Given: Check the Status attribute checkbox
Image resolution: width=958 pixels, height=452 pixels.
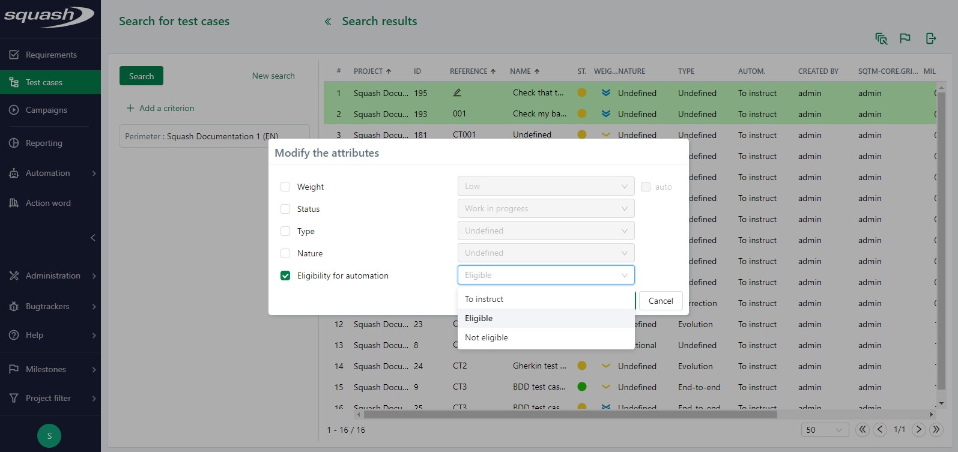Looking at the screenshot, I should pyautogui.click(x=285, y=209).
